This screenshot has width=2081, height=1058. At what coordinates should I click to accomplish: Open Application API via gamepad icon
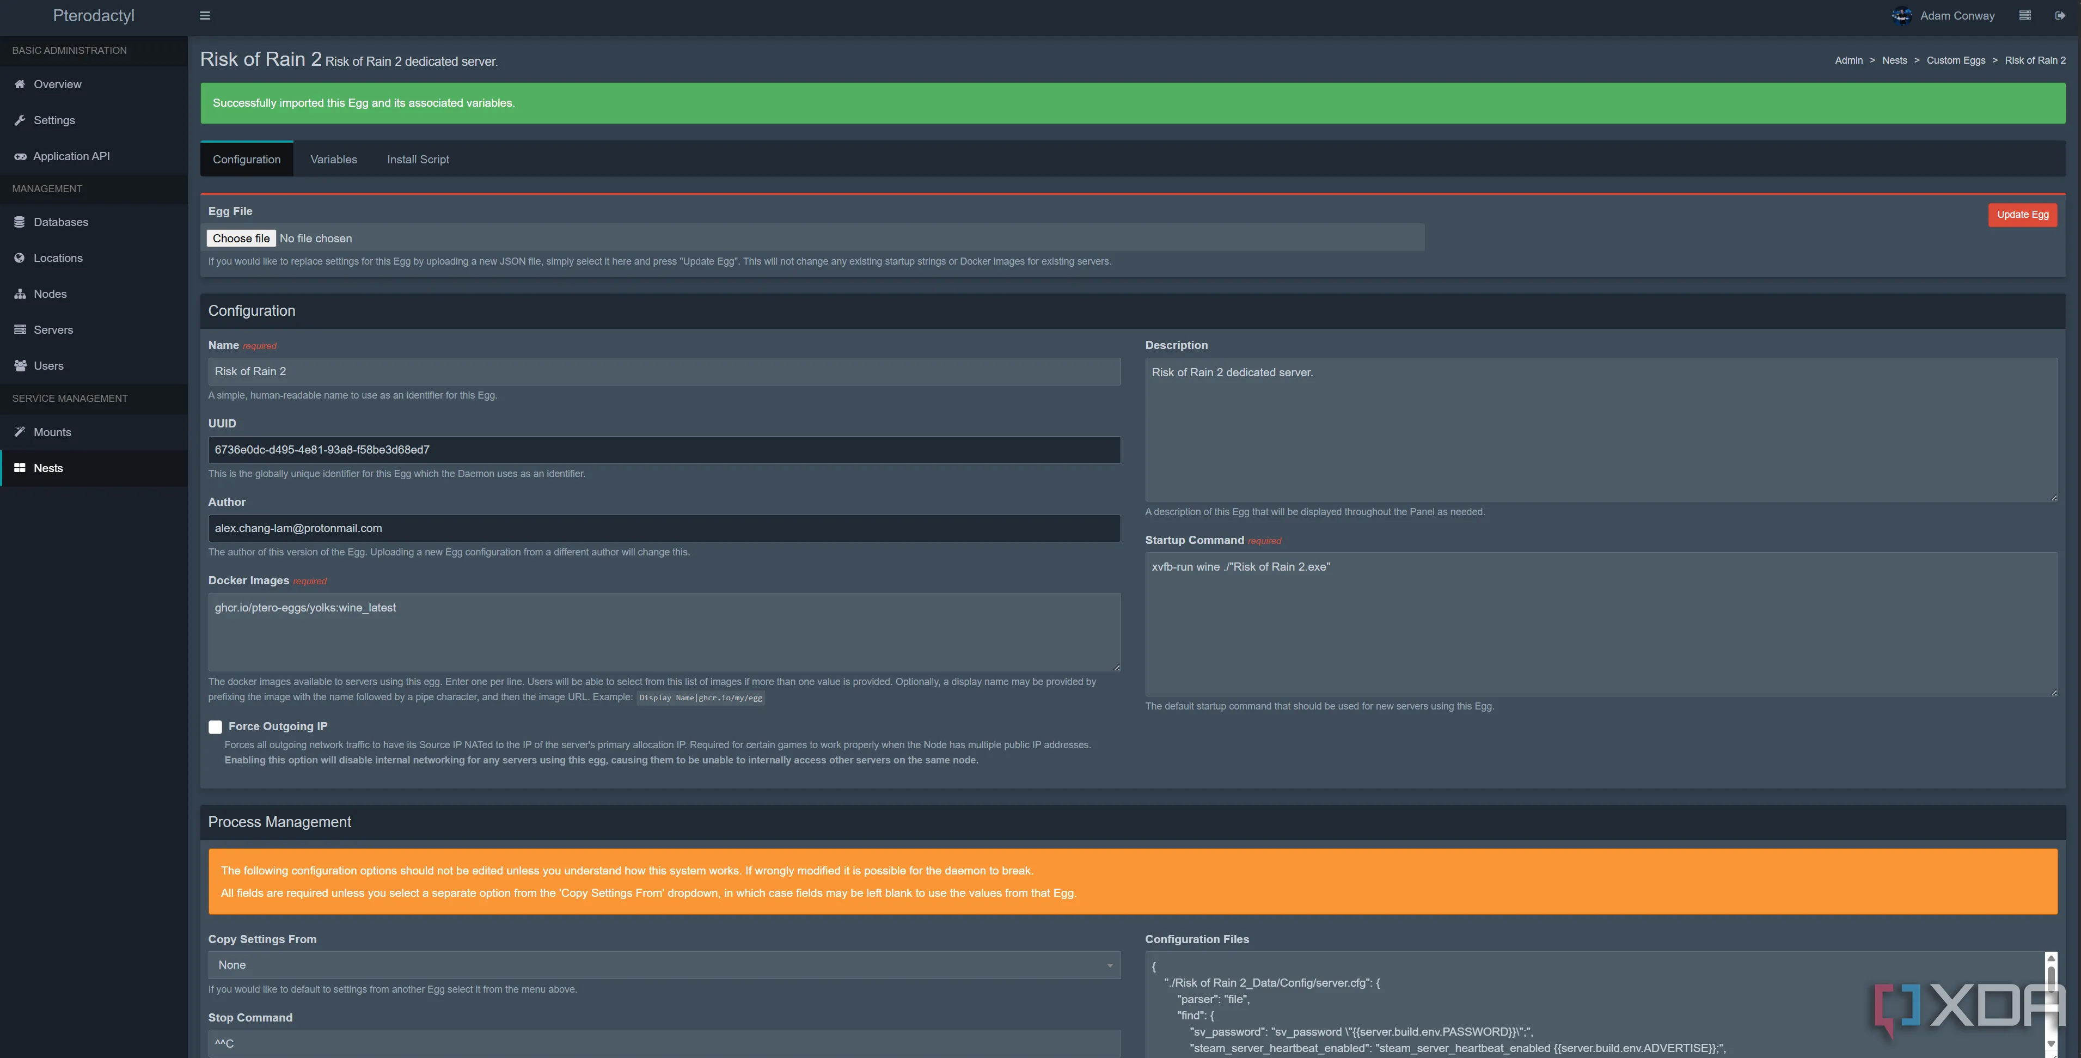pyautogui.click(x=20, y=157)
